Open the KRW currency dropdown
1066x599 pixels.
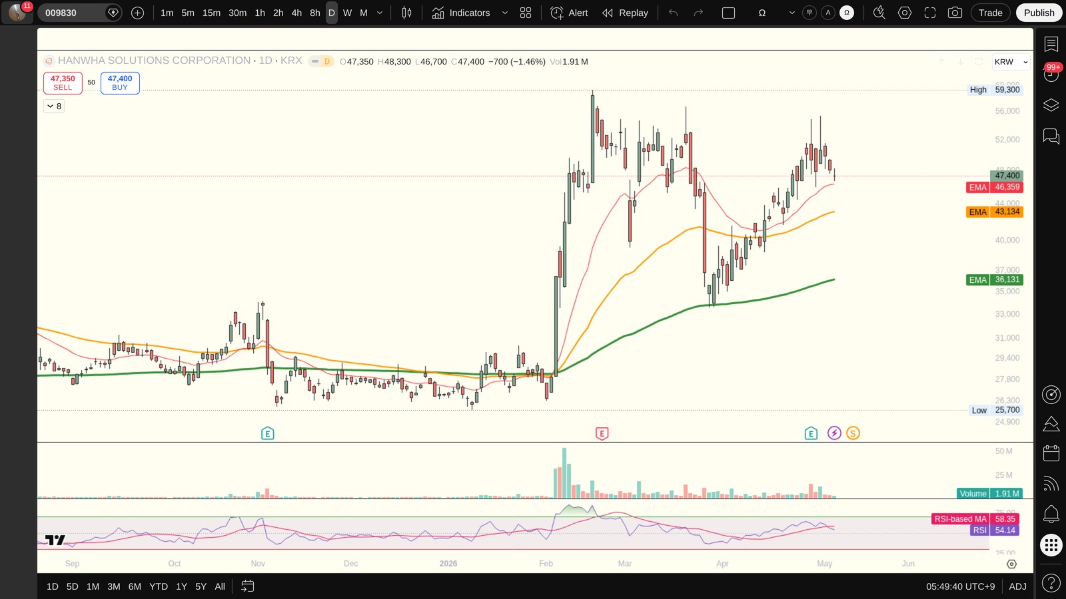click(x=1011, y=62)
